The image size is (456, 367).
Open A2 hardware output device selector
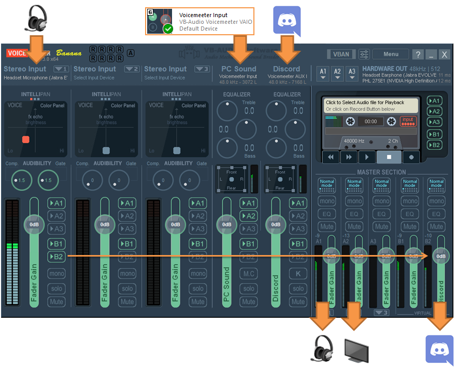click(x=337, y=74)
